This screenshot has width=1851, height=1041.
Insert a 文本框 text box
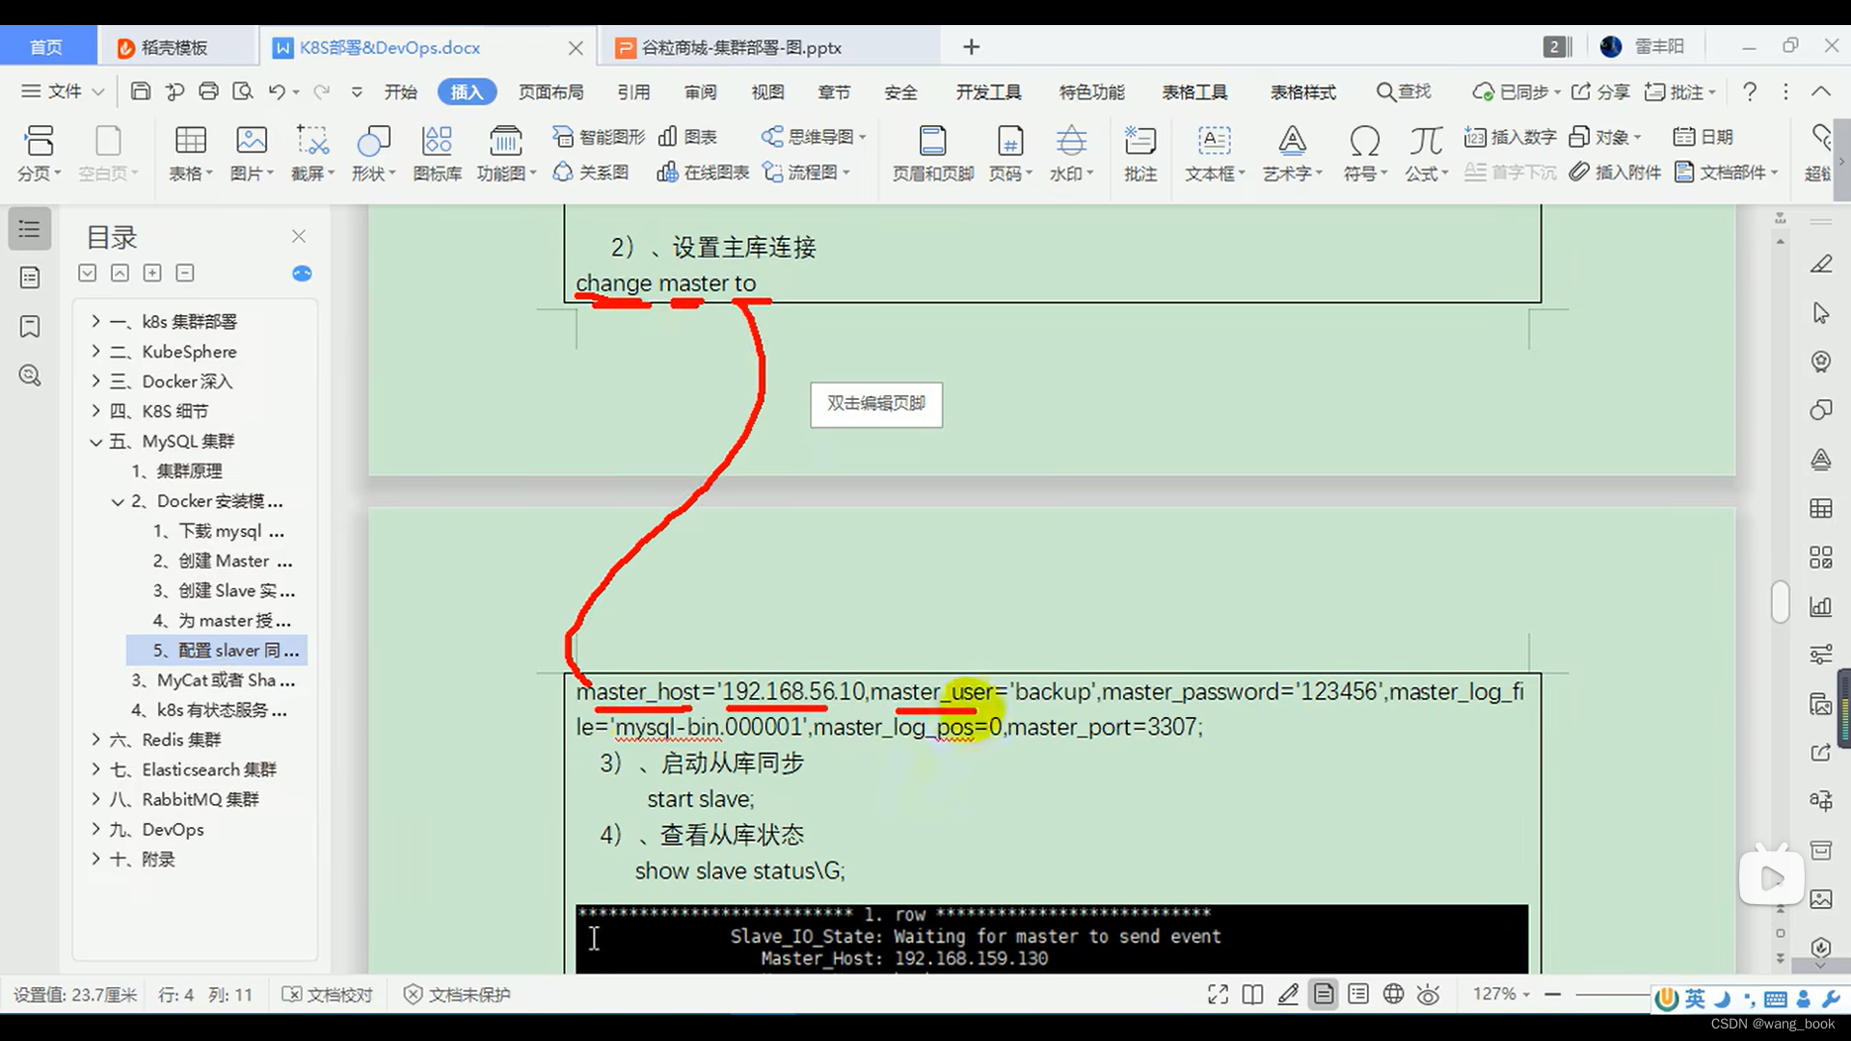pyautogui.click(x=1215, y=153)
